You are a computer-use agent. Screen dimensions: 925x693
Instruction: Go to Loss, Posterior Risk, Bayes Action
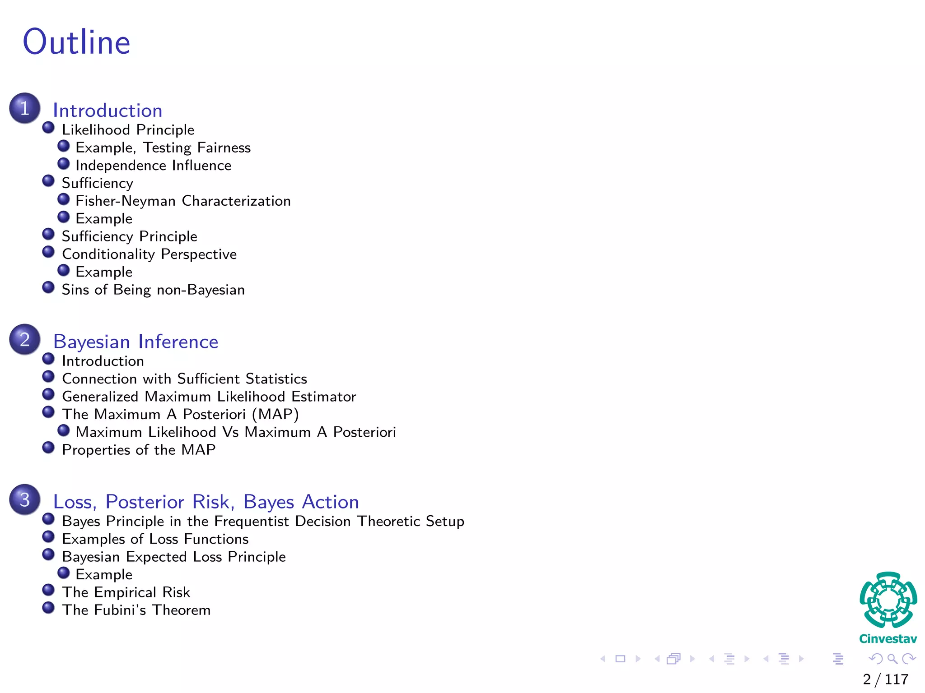click(206, 502)
